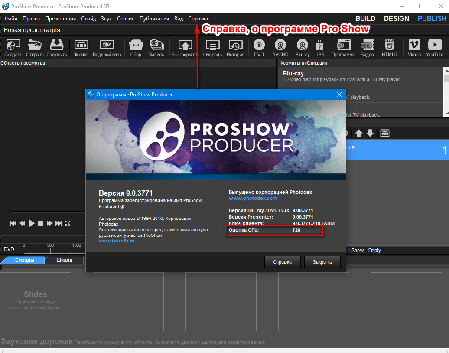Image resolution: width=449 pixels, height=353 pixels.
Task: Open the Меню (Menu) designer icon
Action: point(81,48)
